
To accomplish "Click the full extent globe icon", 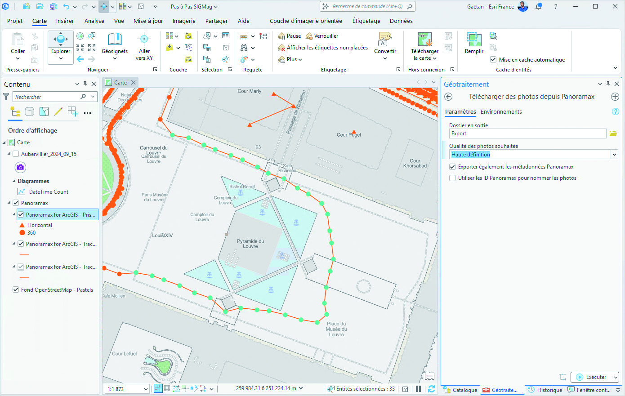I will 80,36.
